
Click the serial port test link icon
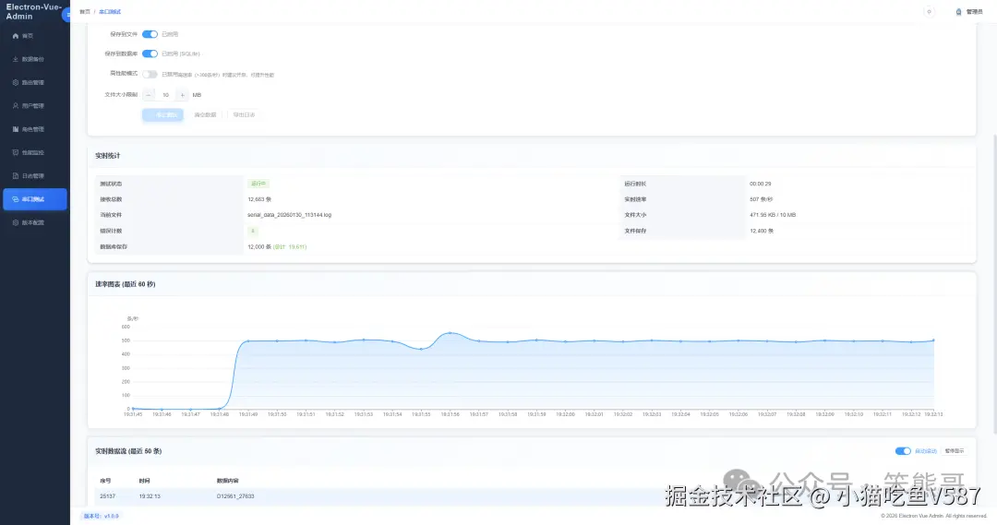tap(16, 199)
